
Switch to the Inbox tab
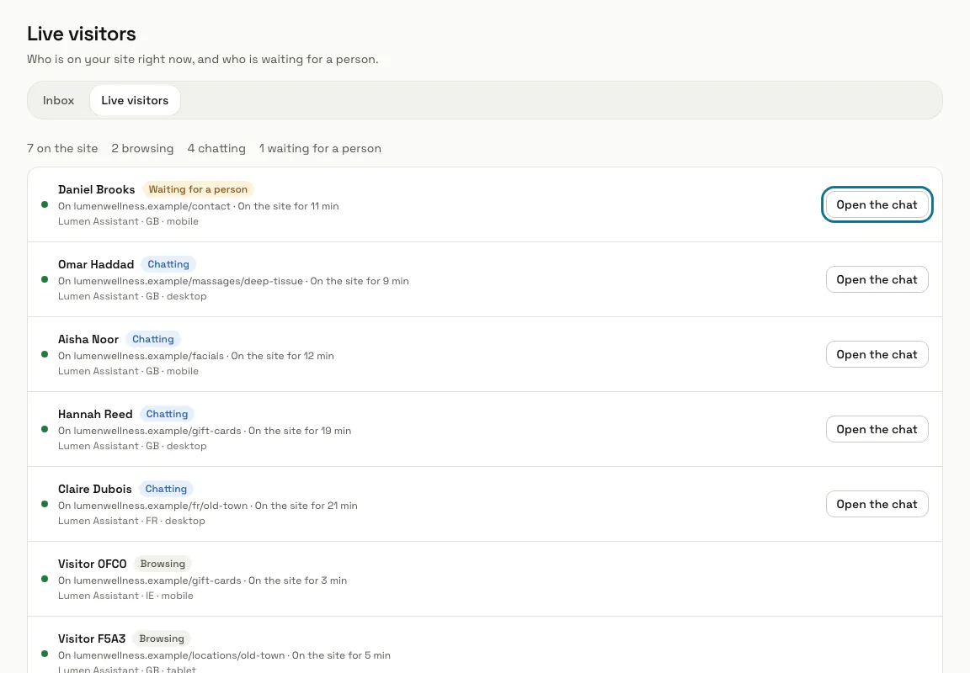[x=58, y=100]
